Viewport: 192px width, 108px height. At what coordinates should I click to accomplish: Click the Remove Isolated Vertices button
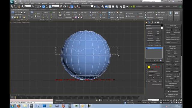(173, 37)
